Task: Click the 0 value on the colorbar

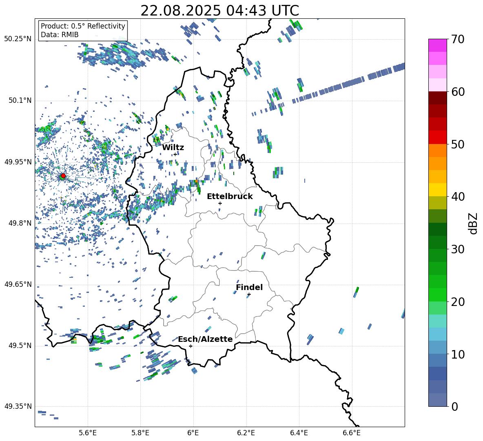Action: click(454, 406)
